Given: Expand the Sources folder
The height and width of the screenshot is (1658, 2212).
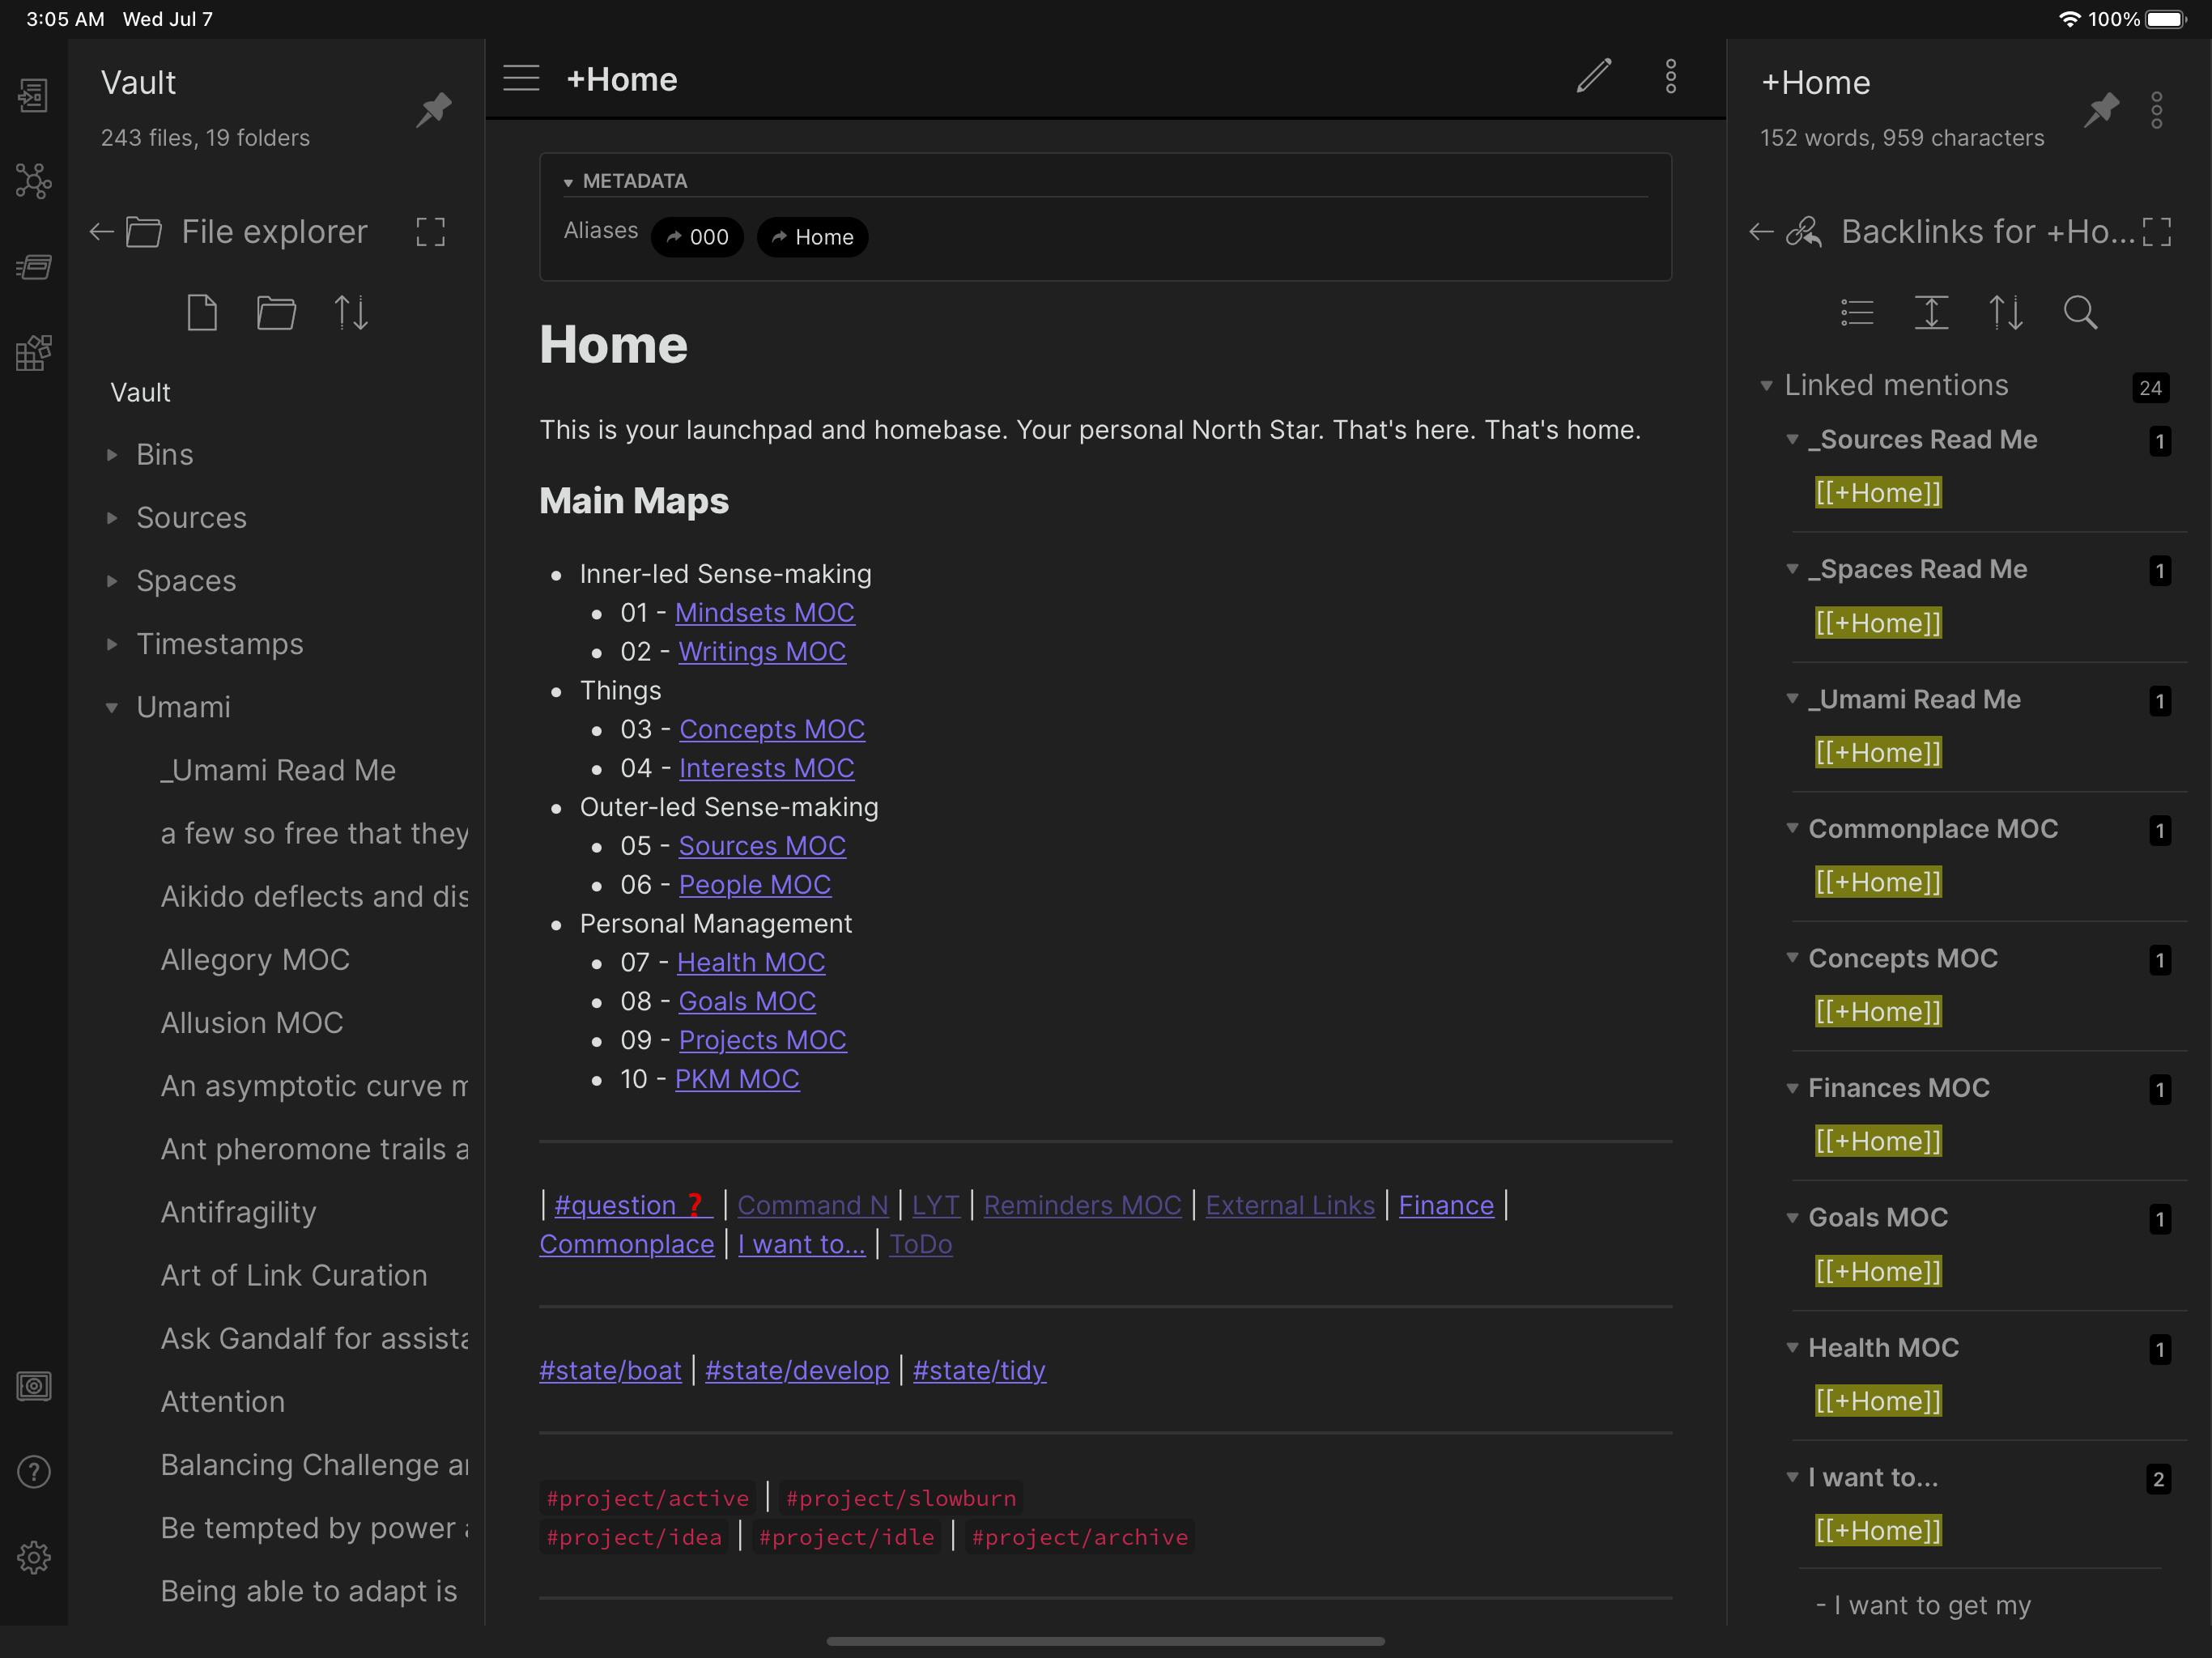Looking at the screenshot, I should tap(112, 518).
